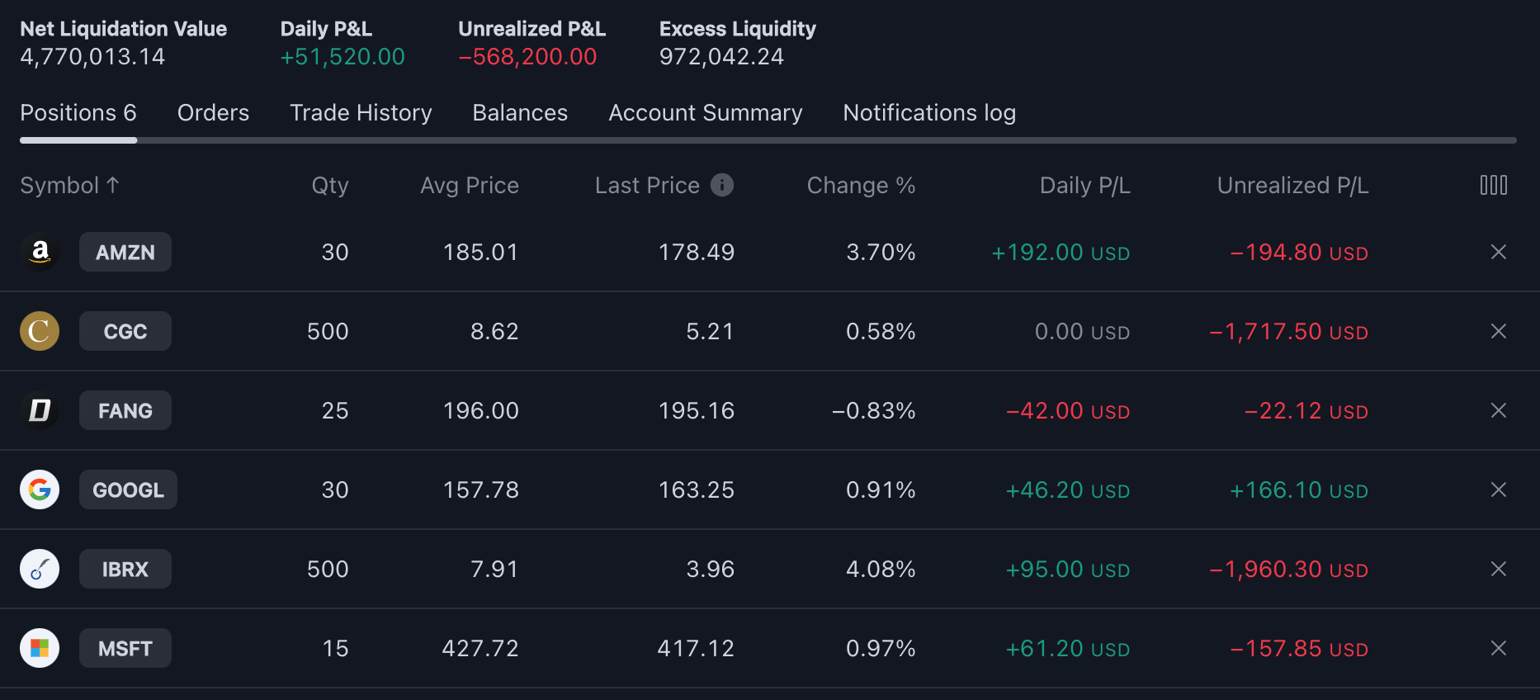The image size is (1540, 700).
Task: Switch to the Orders tab
Action: 213,112
